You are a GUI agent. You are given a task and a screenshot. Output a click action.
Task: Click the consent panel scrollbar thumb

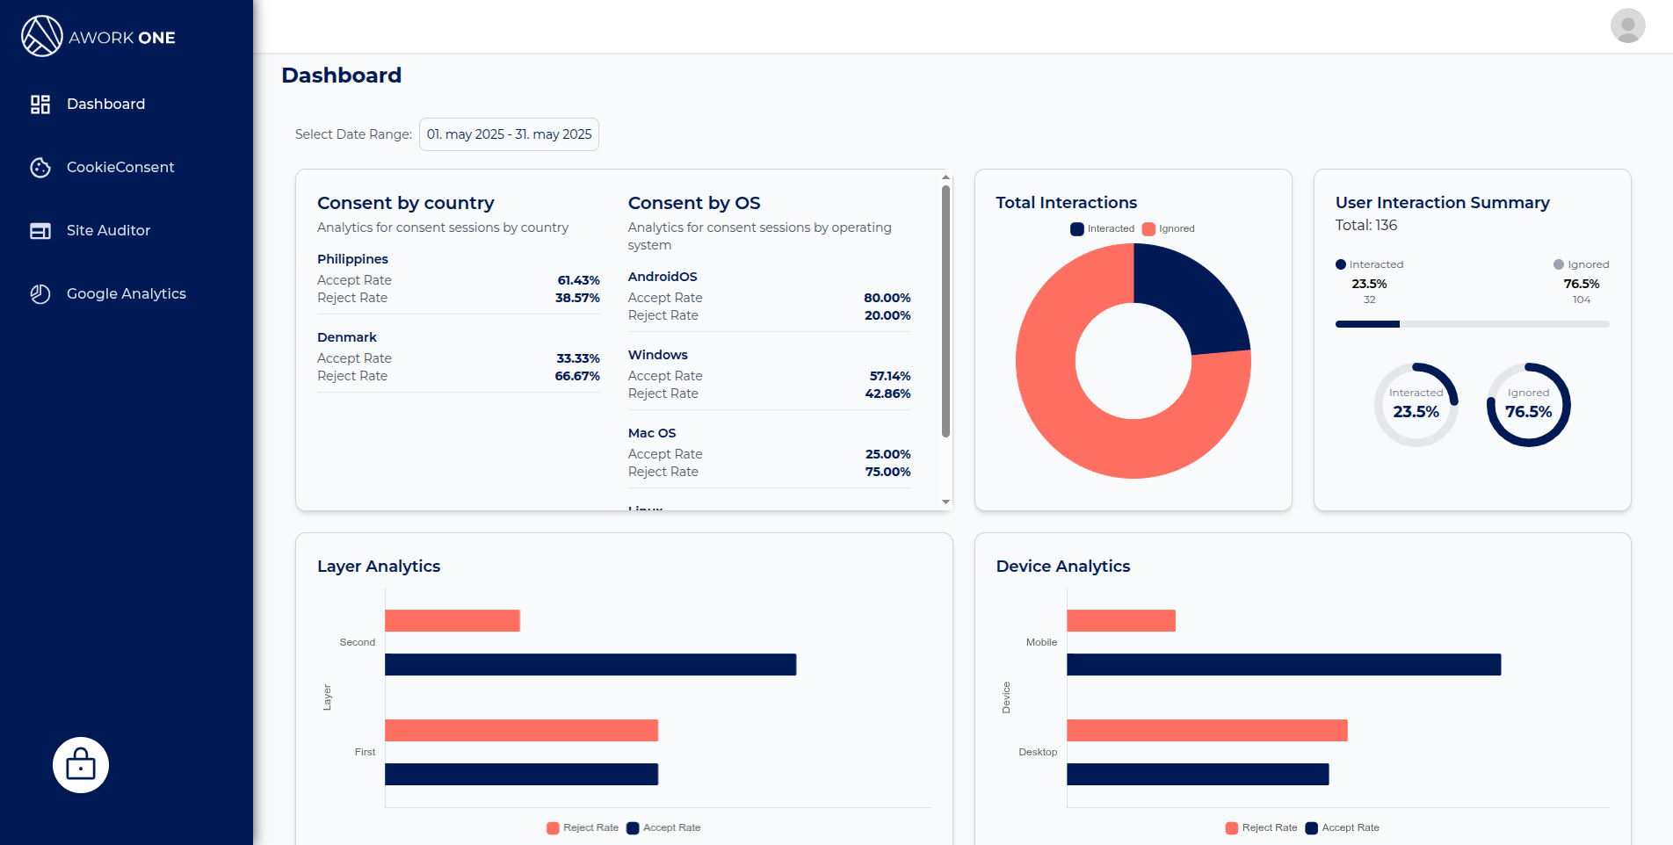tap(945, 311)
